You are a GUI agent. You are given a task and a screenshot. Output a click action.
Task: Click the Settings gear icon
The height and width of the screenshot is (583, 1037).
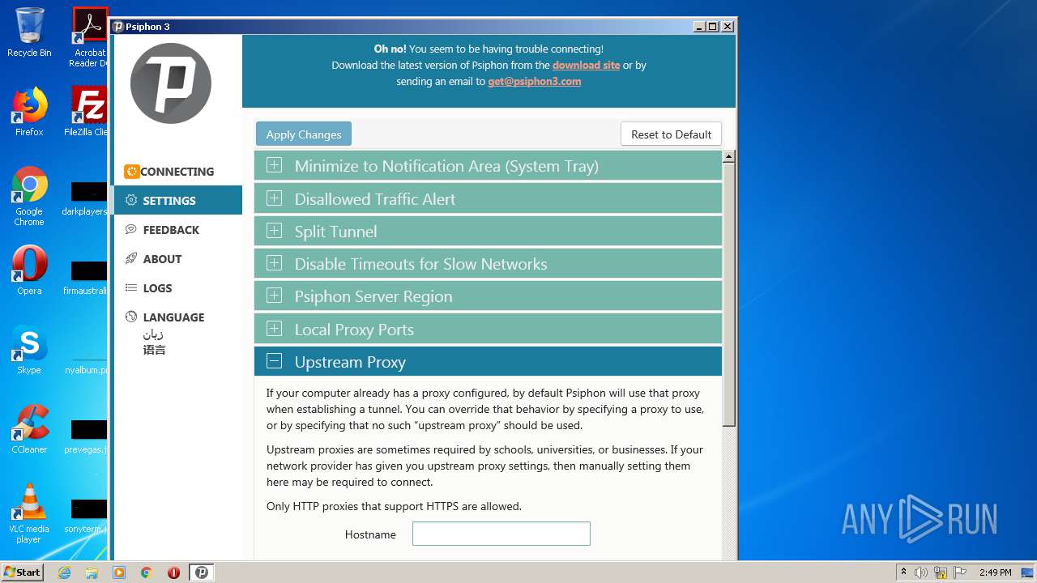click(131, 201)
